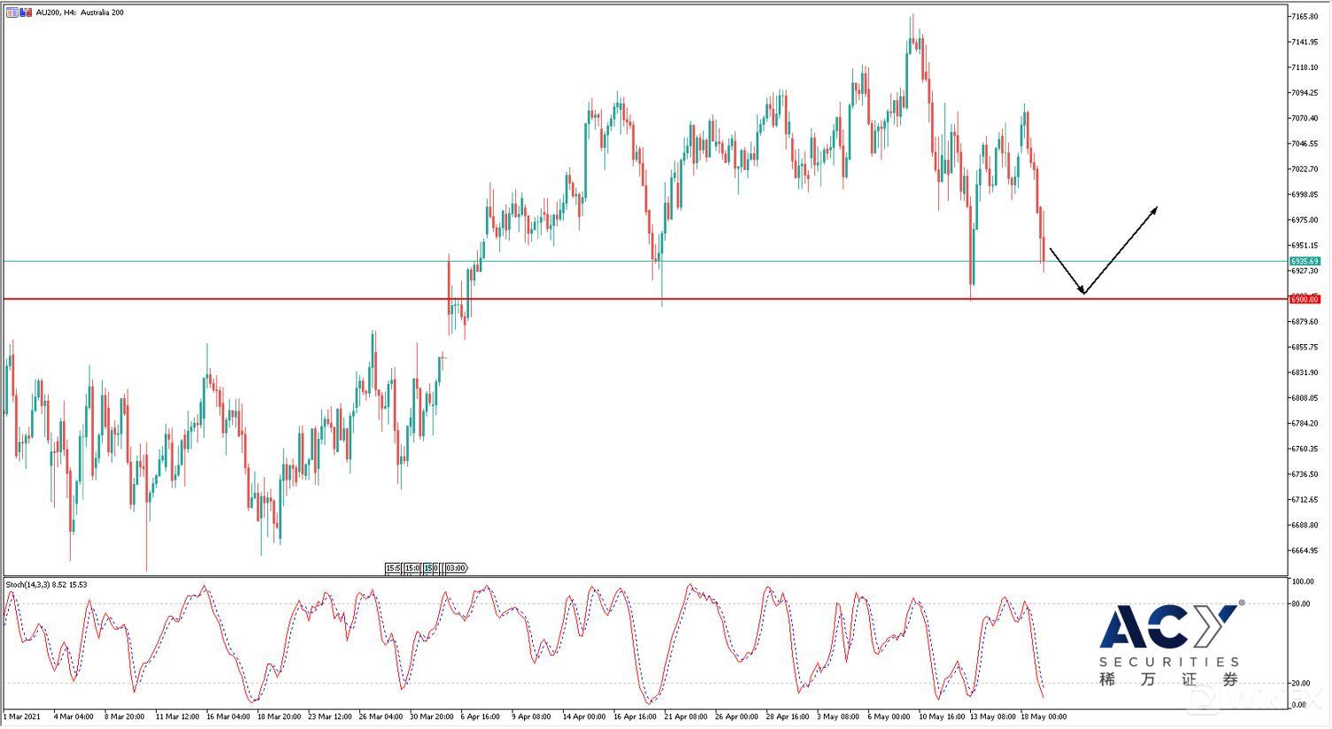The height and width of the screenshot is (729, 1332).
Task: Click the "1 Mar 2021" date label
Action: coord(22,717)
